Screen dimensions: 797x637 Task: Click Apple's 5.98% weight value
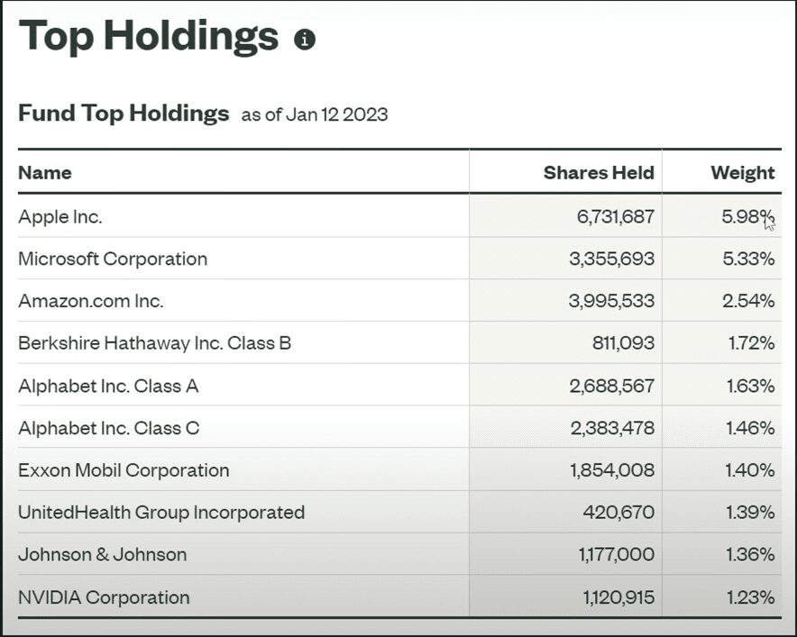pos(747,216)
